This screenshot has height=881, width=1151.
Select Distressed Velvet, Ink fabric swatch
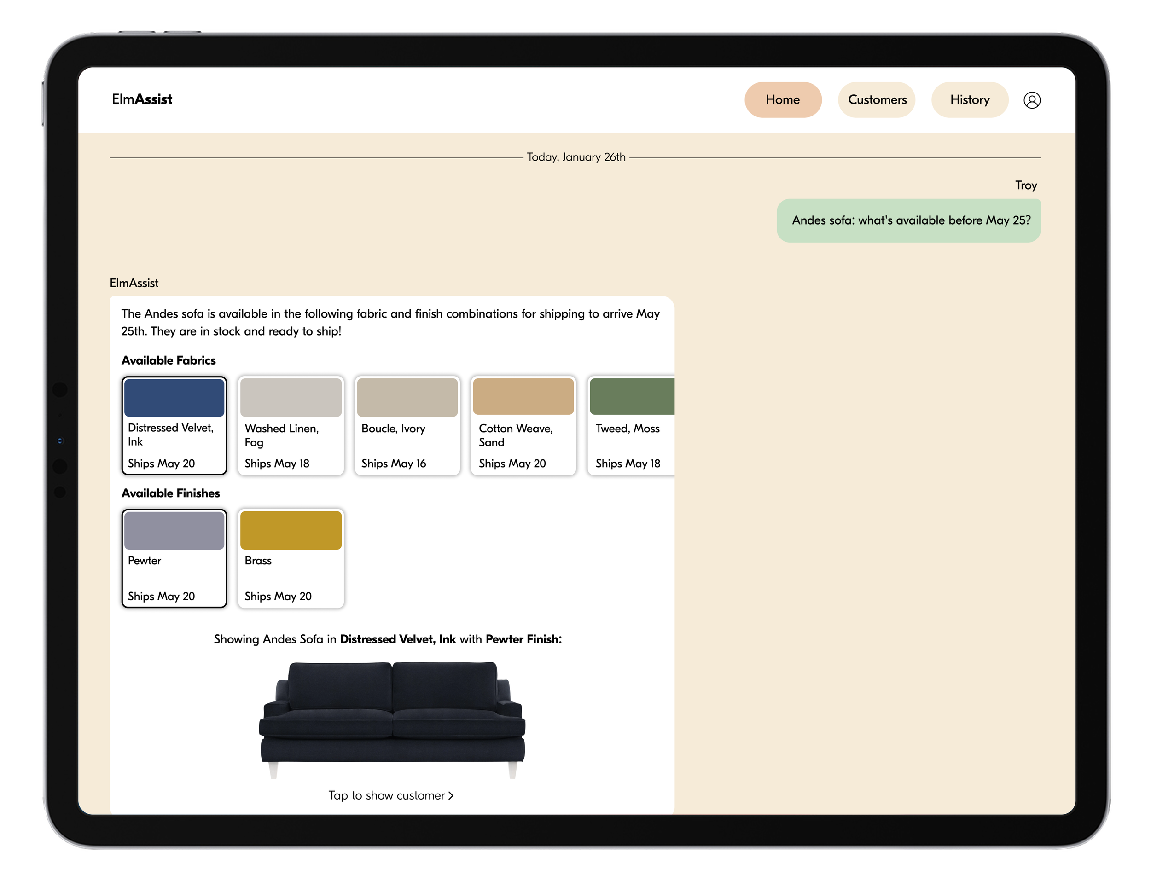tap(174, 425)
